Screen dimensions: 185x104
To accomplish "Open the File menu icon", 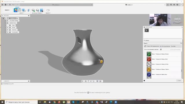I will 6,5.
